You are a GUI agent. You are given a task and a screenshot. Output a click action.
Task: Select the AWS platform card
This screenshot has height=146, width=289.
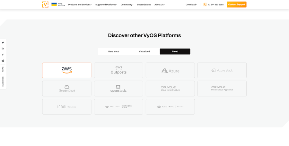pyautogui.click(x=67, y=70)
